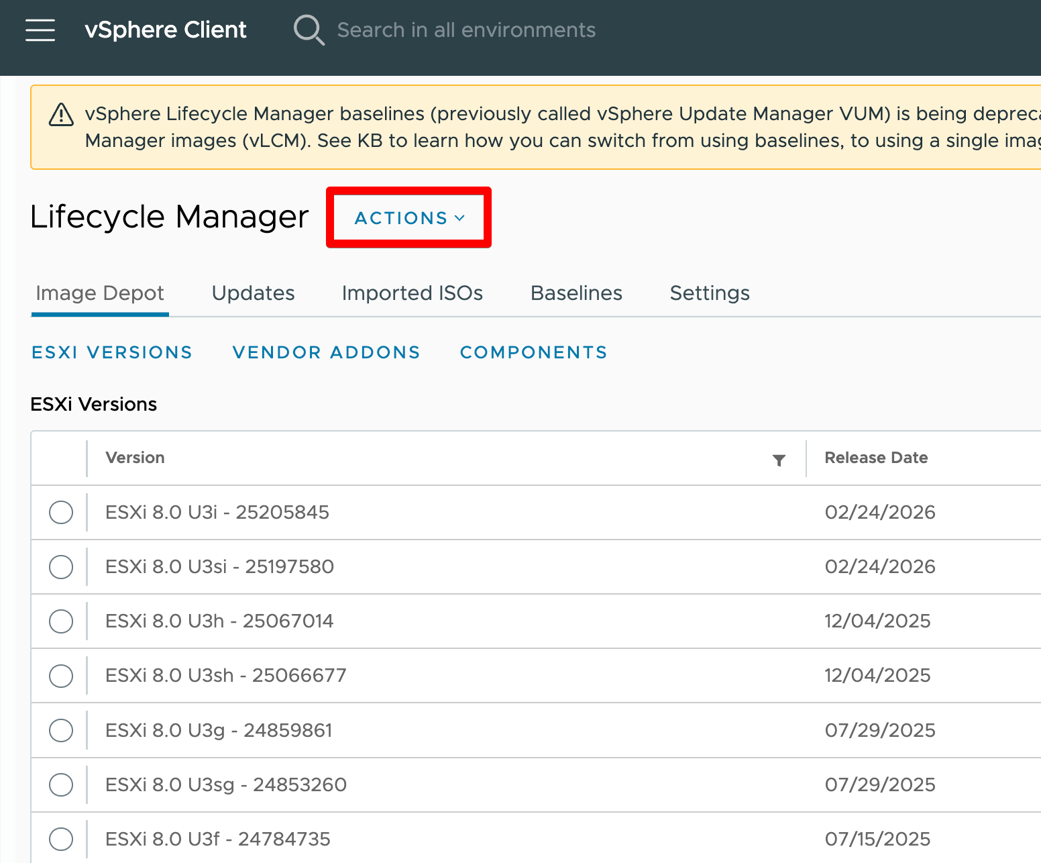The image size is (1041, 863).
Task: Click the search in all environments field
Action: click(x=466, y=30)
